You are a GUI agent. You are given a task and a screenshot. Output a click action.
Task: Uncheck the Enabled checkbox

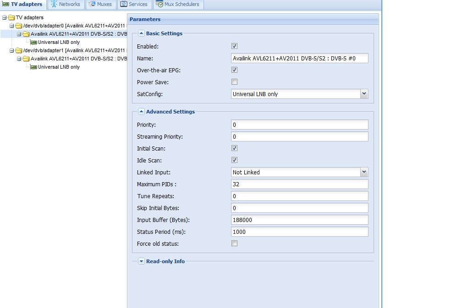coord(234,46)
